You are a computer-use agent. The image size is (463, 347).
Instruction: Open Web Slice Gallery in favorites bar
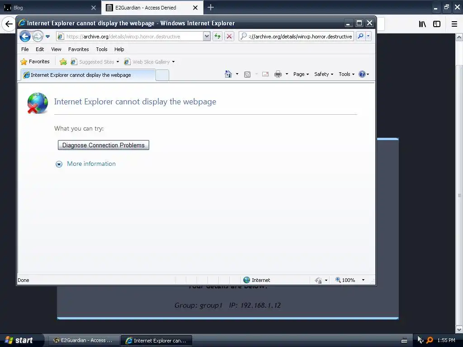coord(149,61)
